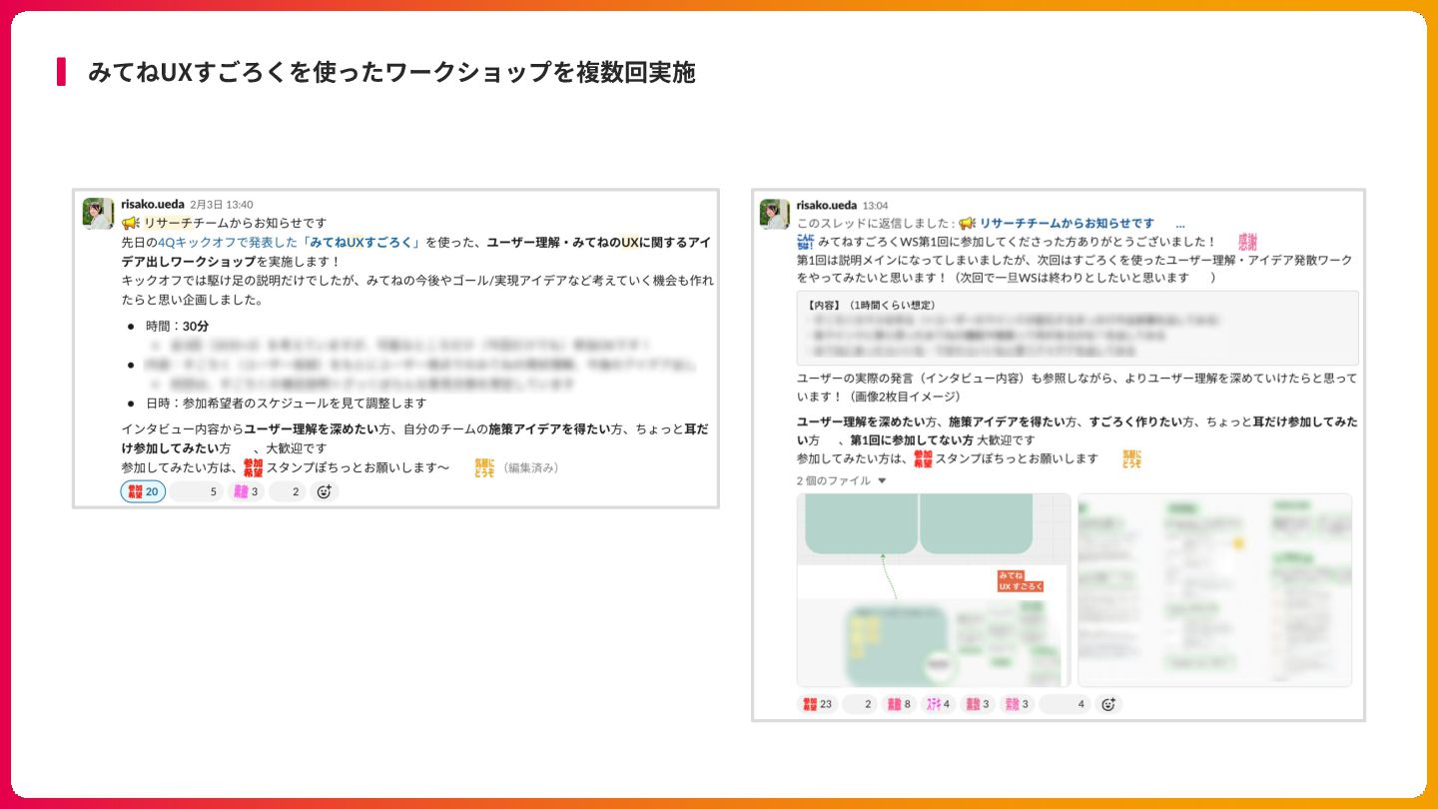The height and width of the screenshot is (809, 1438).
Task: Click the red 参加希望 stamp emoji in left message text
Action: coord(253,467)
